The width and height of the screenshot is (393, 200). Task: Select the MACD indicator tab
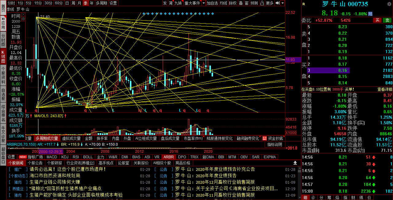[52, 157]
